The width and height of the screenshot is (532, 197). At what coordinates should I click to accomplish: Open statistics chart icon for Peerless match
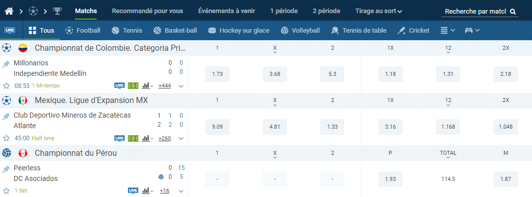[146, 190]
